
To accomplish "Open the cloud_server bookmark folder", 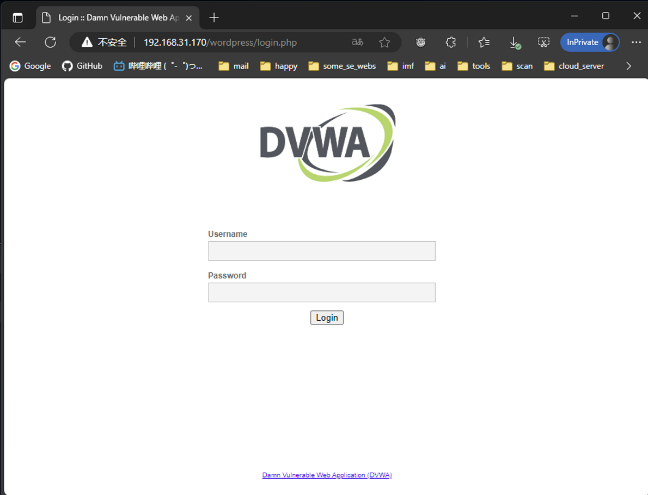I will [x=574, y=66].
